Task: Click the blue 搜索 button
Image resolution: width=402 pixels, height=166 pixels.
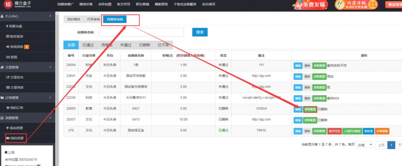Action: coord(200,32)
